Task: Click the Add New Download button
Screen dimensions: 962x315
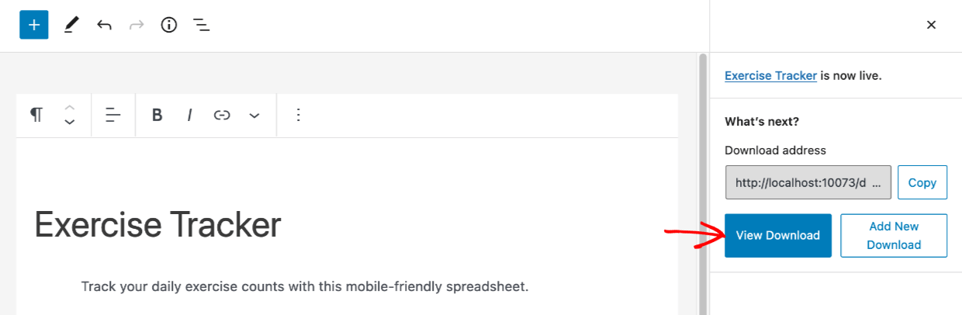Action: click(x=894, y=236)
